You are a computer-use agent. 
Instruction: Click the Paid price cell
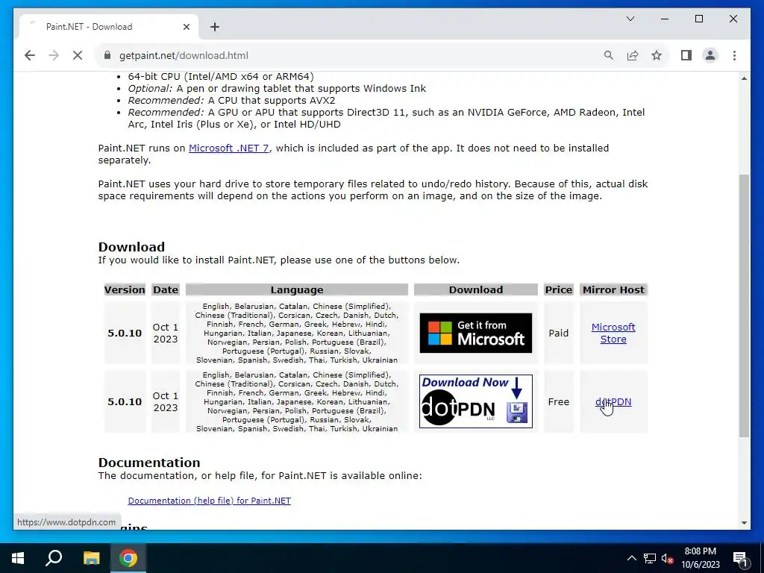tap(558, 334)
